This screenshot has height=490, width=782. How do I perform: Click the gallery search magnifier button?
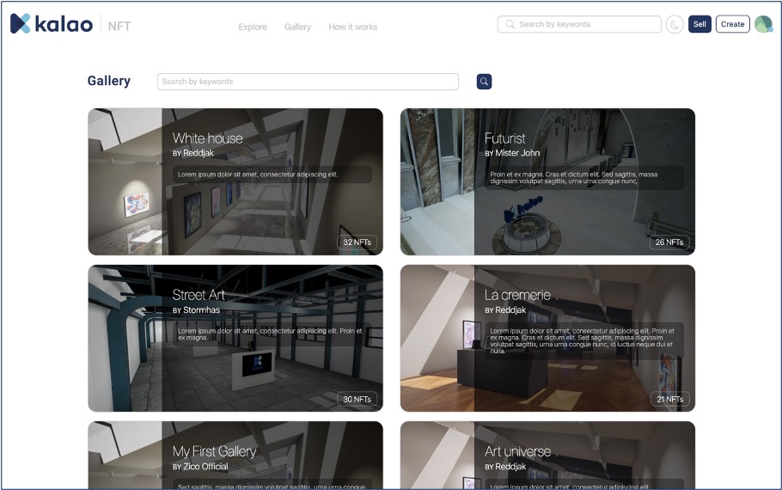[x=484, y=82]
